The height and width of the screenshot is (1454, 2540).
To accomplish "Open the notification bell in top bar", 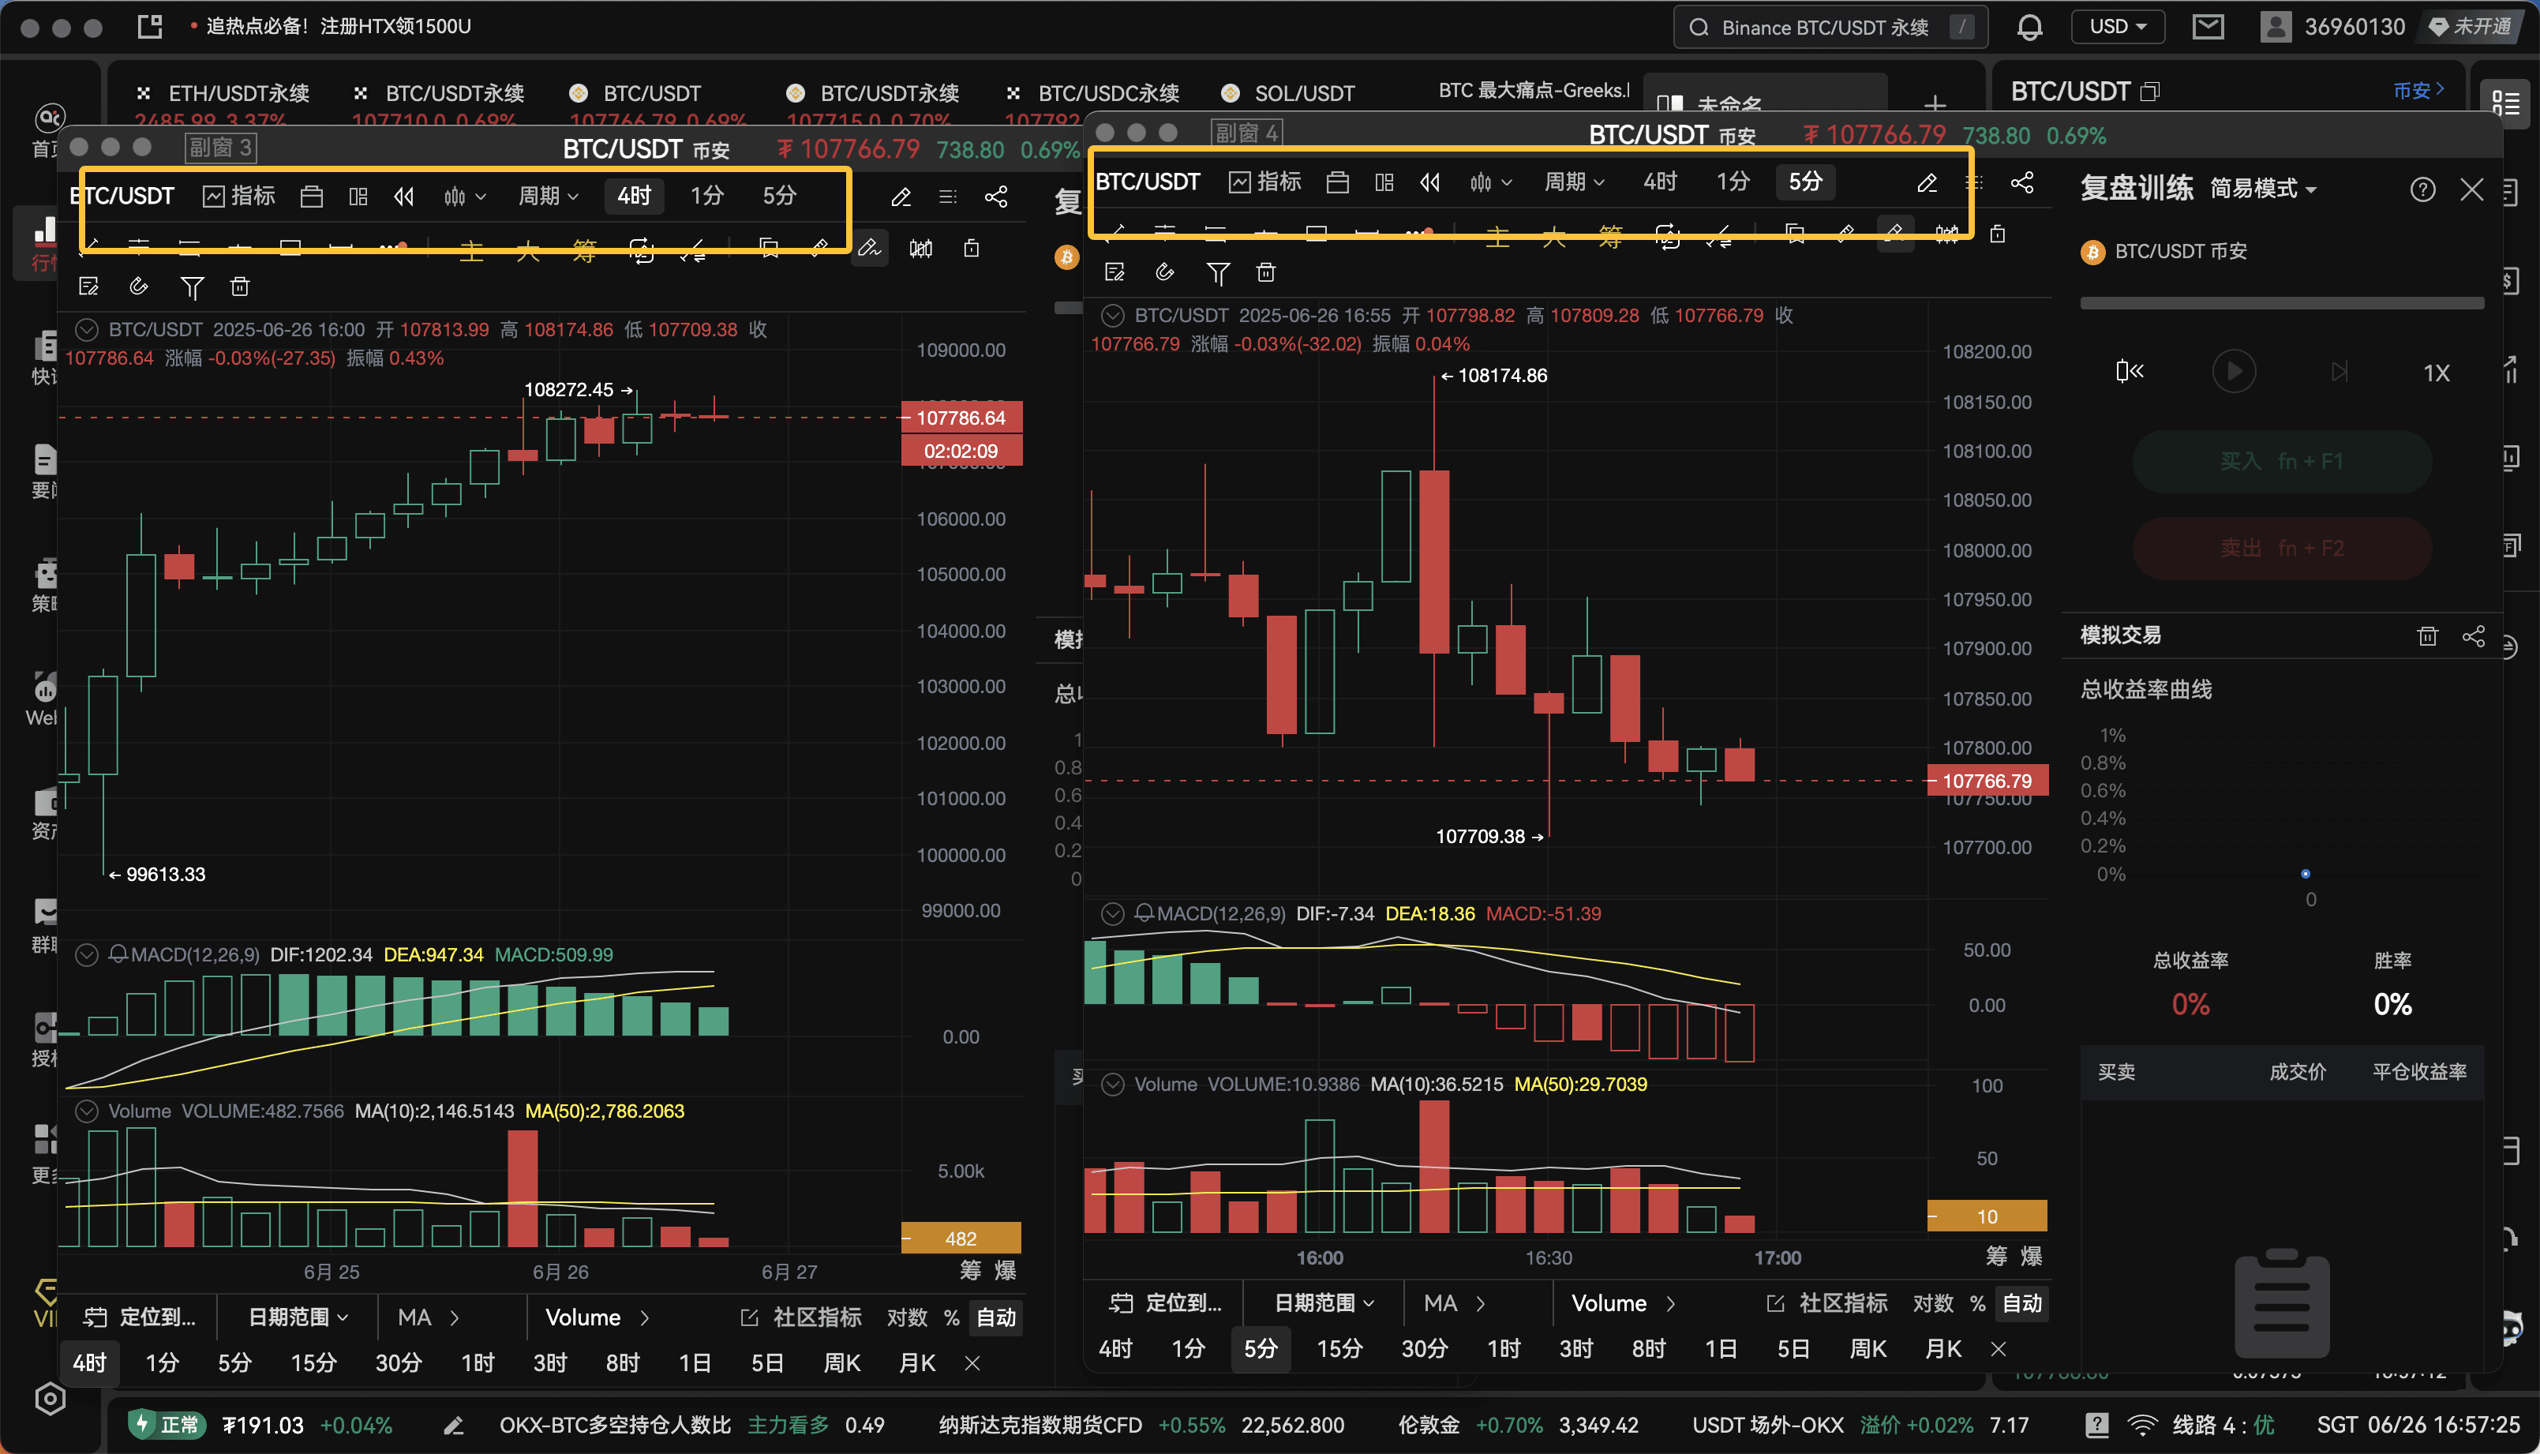I will [2029, 27].
